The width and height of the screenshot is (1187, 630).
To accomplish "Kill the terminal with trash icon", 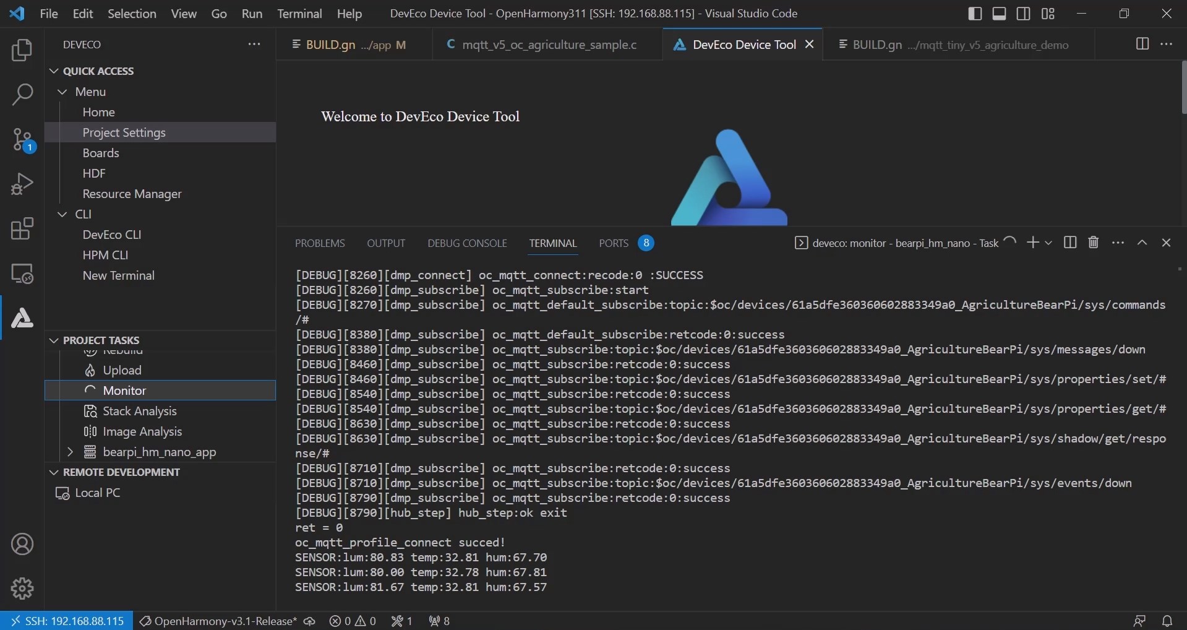I will coord(1094,243).
